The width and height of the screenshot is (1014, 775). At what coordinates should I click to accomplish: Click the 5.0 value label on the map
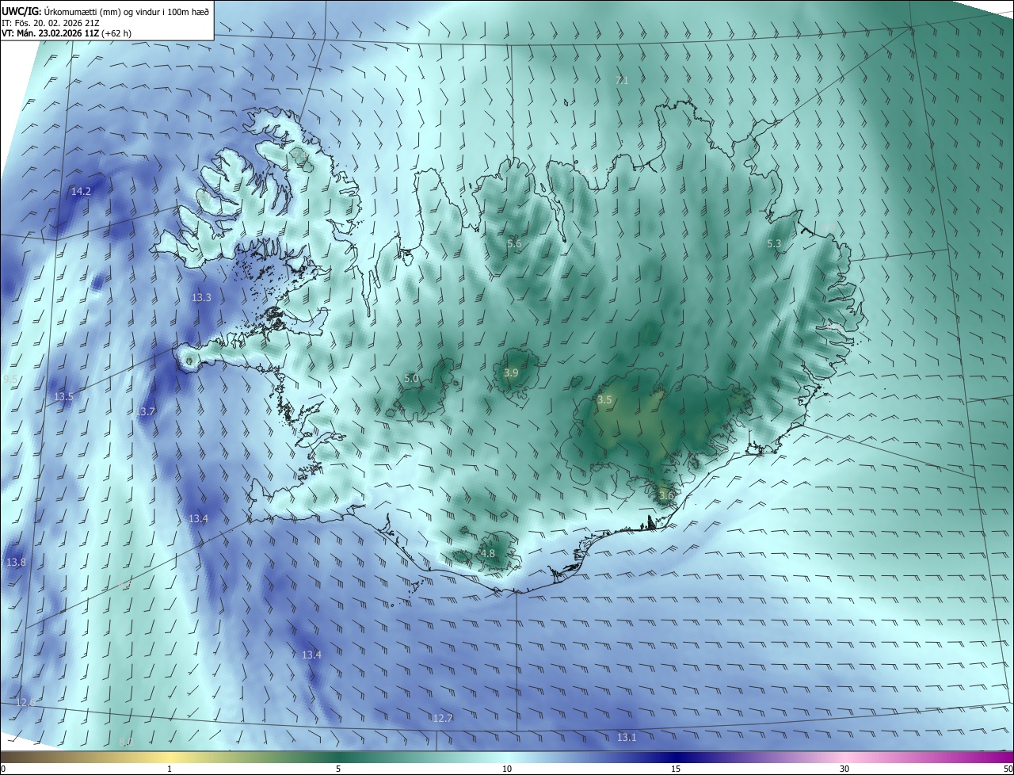click(x=411, y=378)
